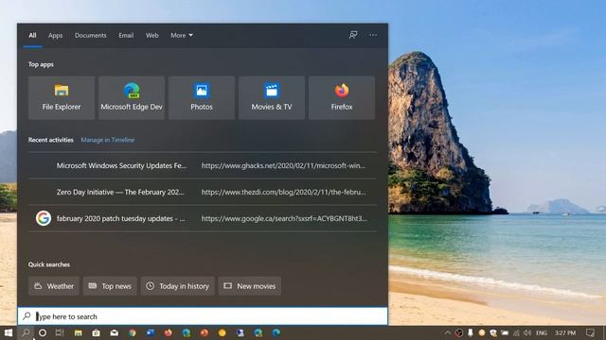Open the ghacks.net URL entry
606x340 pixels.
[x=283, y=165]
